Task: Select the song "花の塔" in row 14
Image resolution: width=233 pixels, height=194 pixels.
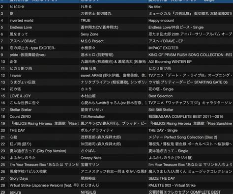Action: tap(15, 89)
